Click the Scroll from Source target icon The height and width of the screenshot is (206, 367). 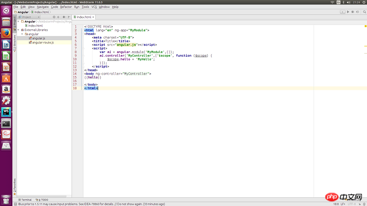[54, 17]
